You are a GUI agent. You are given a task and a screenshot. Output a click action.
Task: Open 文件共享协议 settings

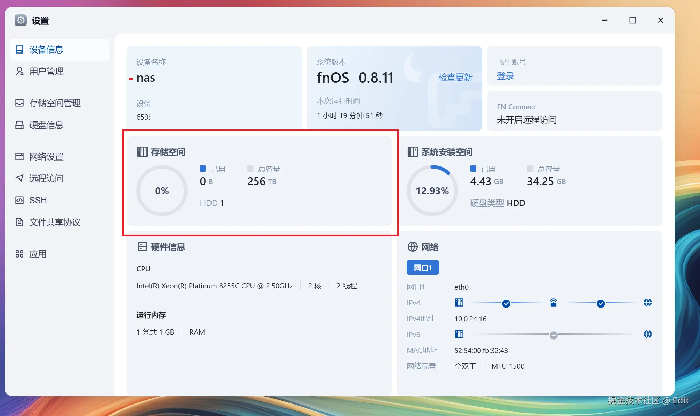[x=55, y=222]
